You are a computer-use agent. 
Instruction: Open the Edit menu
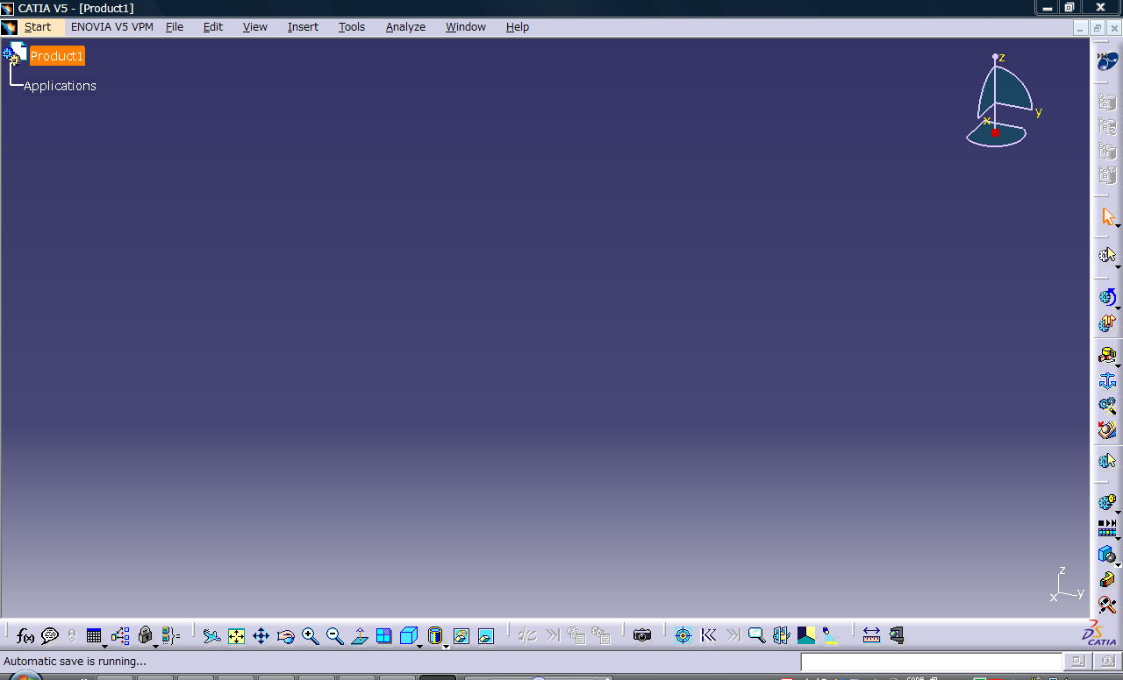pos(213,27)
